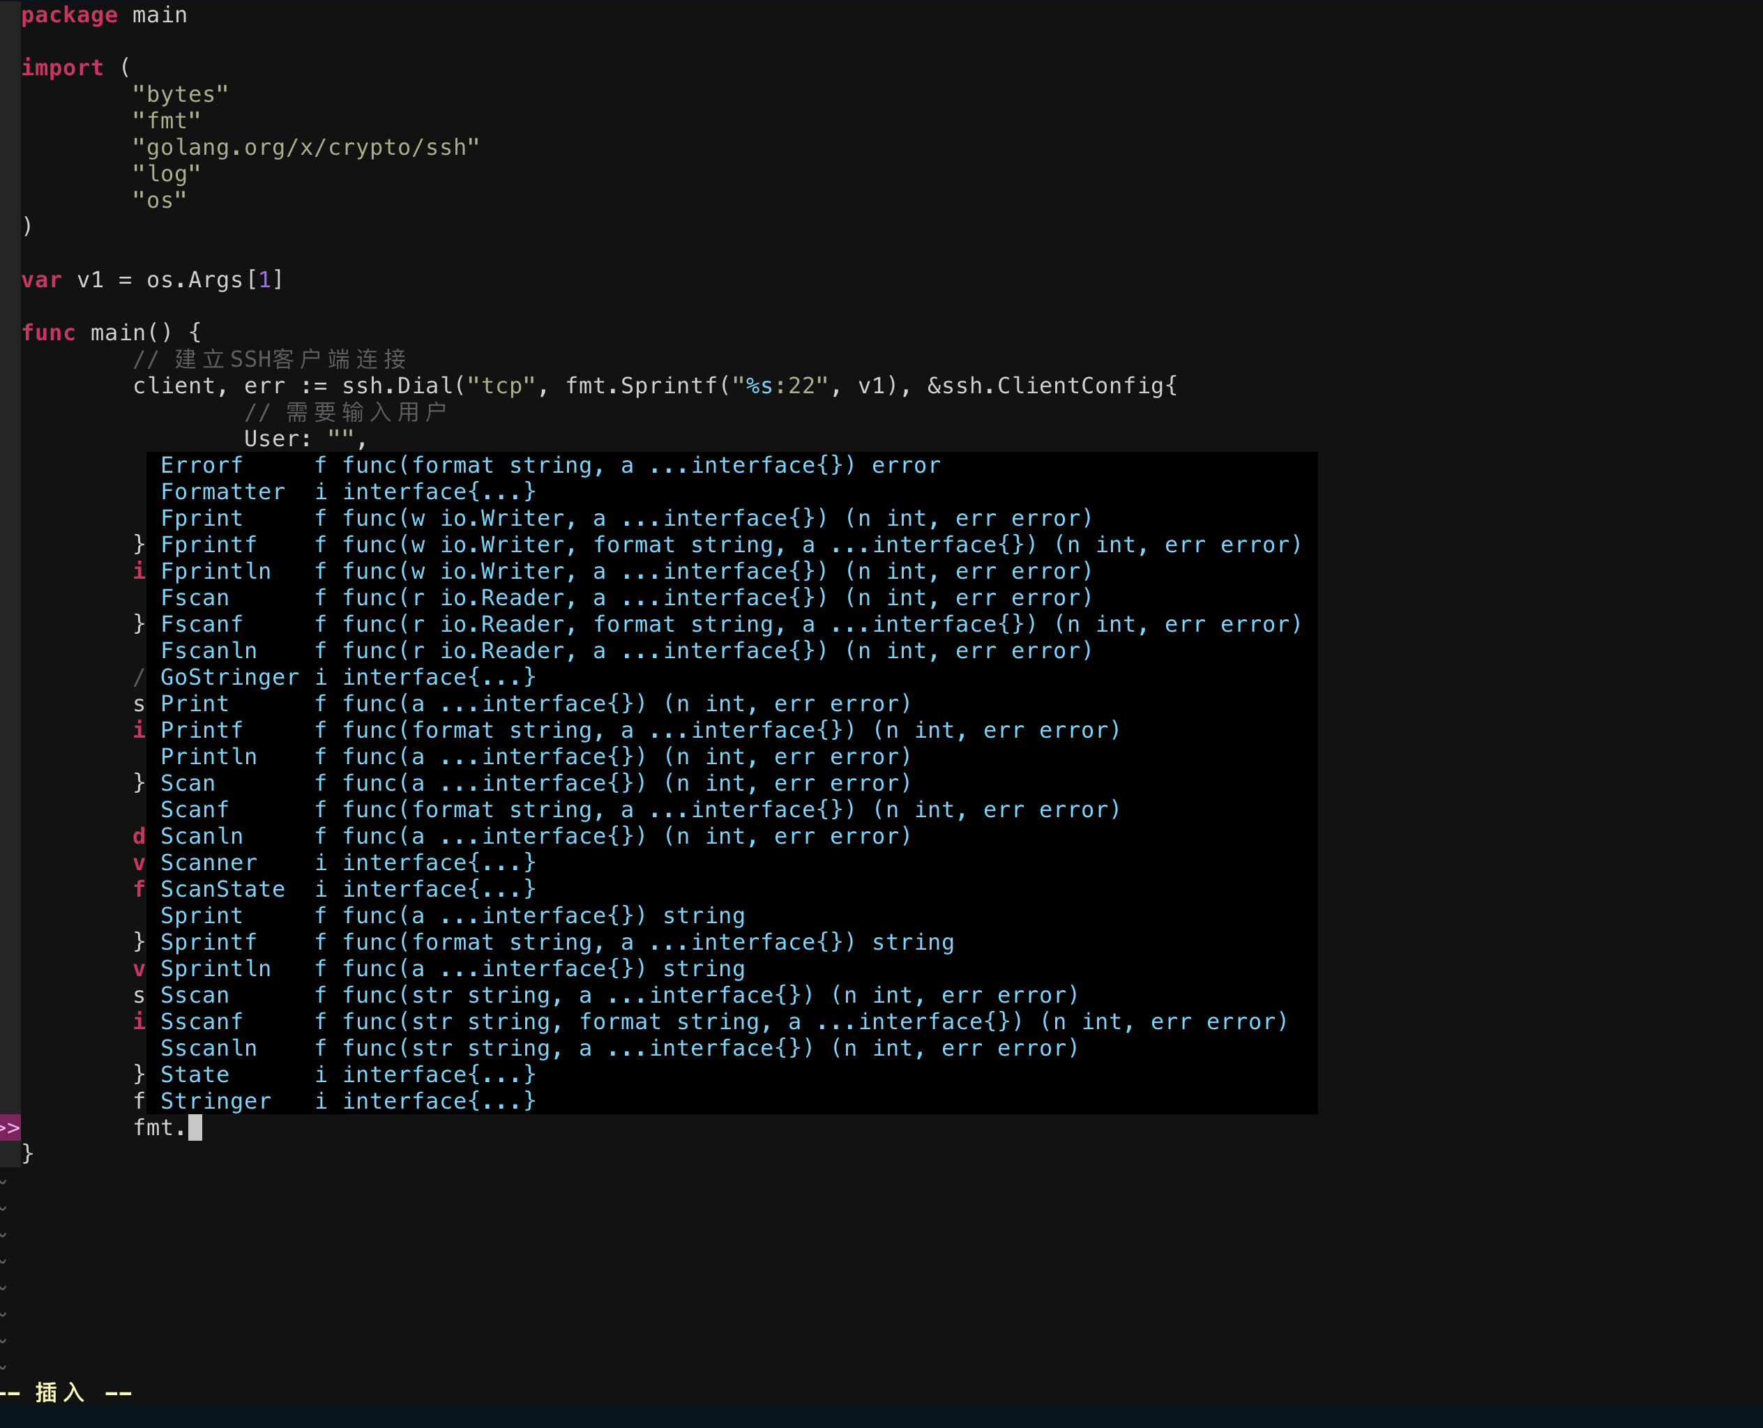Choose the GoStringer interface entry

point(732,677)
